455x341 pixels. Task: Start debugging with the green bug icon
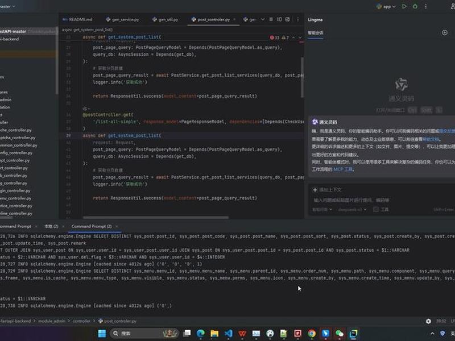pyautogui.click(x=415, y=6)
